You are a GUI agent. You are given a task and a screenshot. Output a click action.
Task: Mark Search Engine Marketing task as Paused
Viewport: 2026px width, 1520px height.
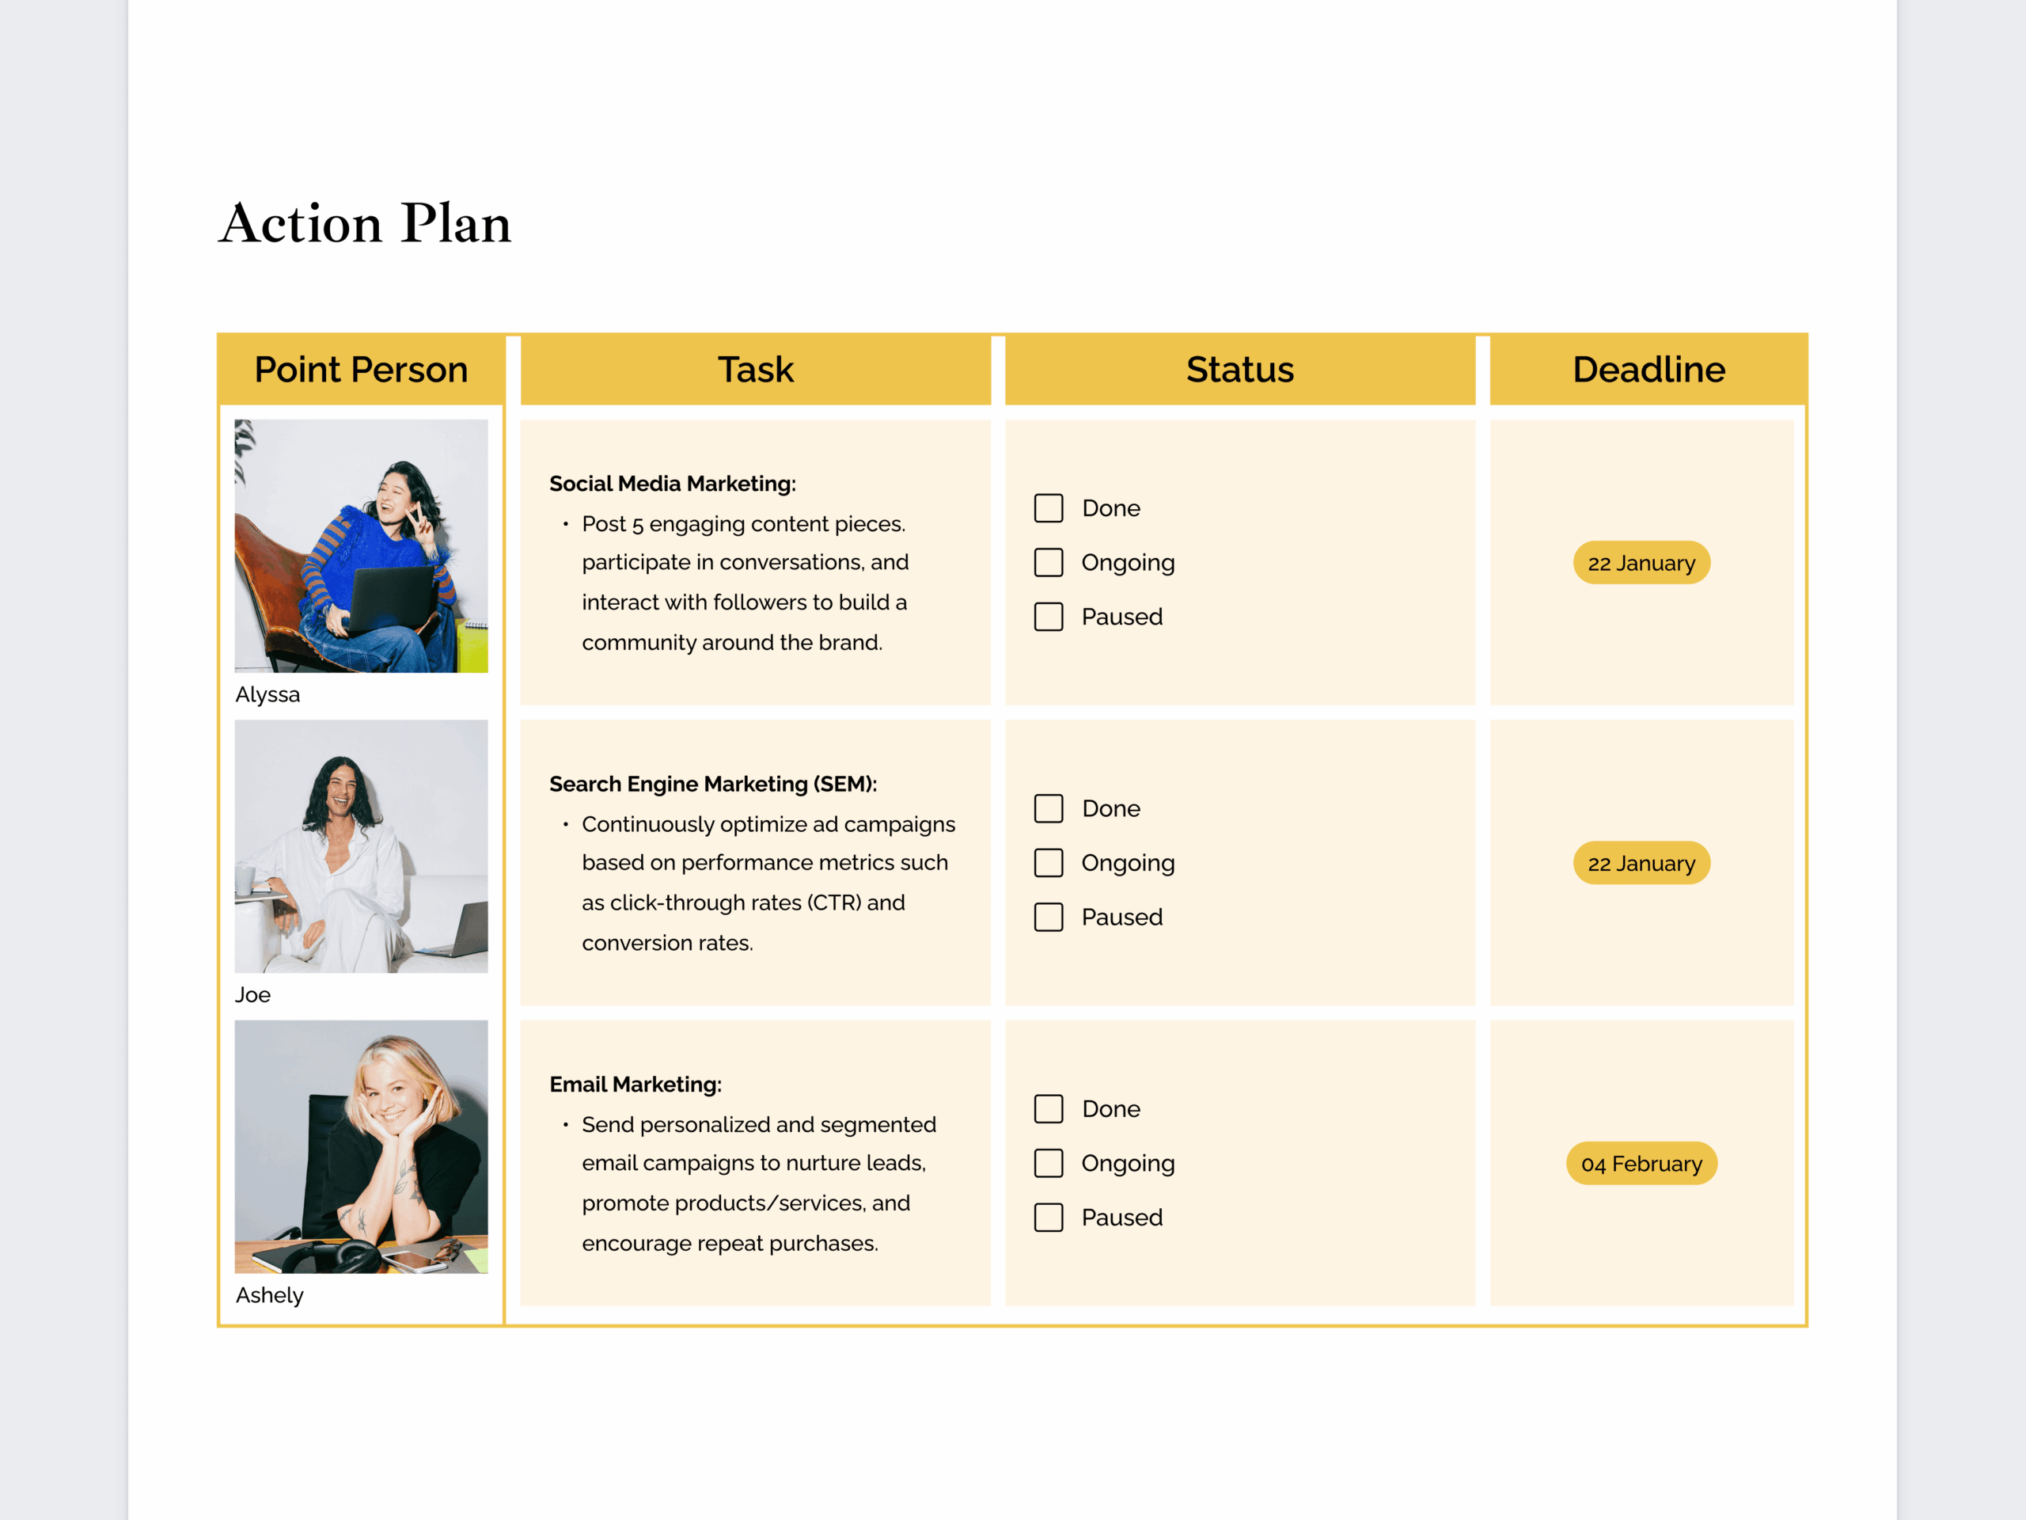click(x=1049, y=917)
